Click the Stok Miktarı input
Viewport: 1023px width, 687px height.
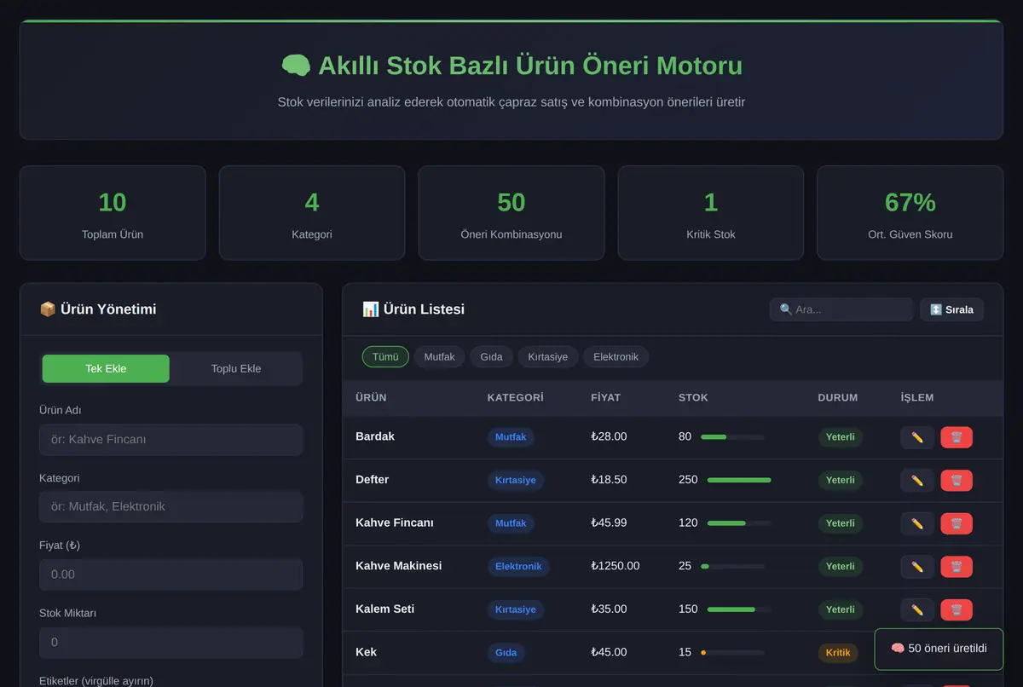click(x=170, y=642)
